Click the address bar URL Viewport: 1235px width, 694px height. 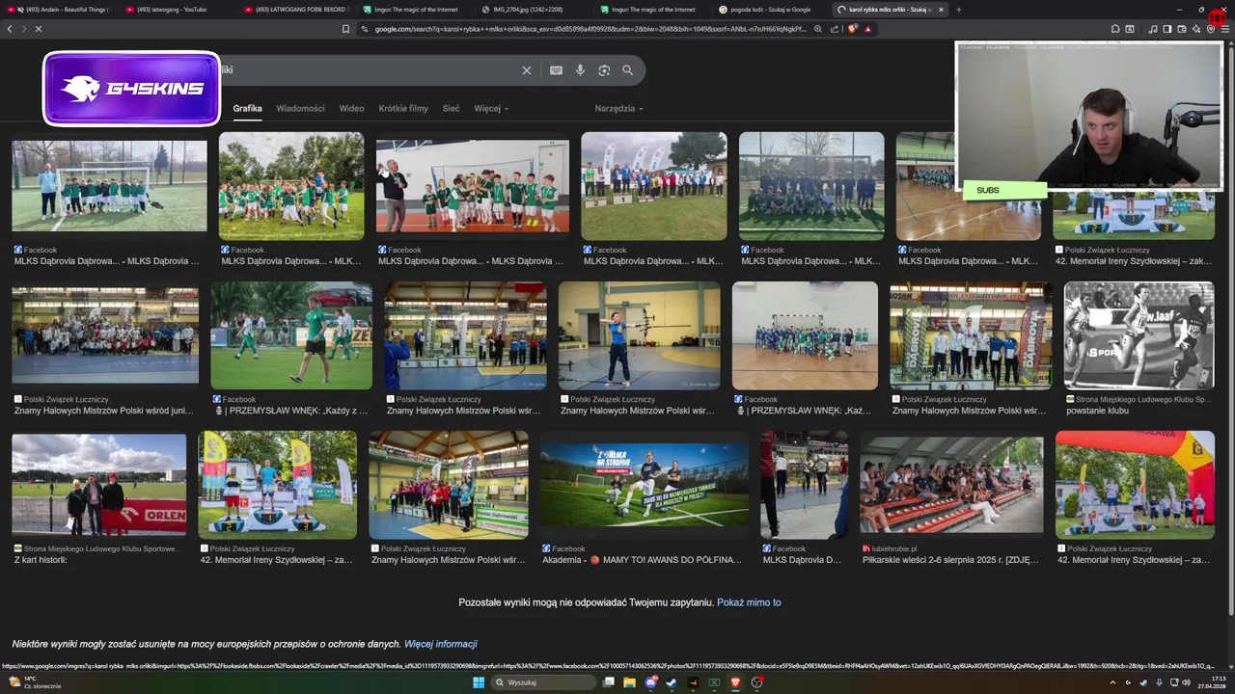pyautogui.click(x=589, y=29)
